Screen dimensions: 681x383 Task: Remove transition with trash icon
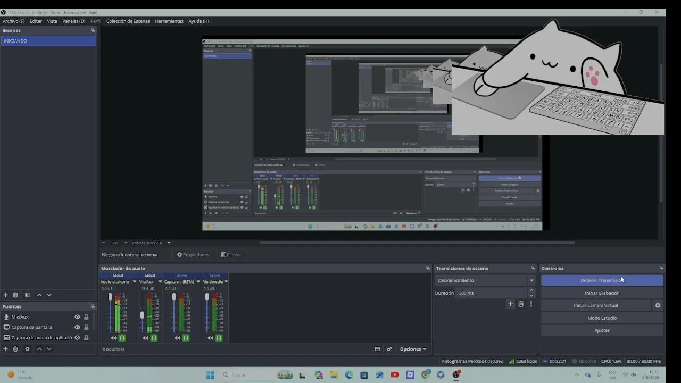pos(521,304)
